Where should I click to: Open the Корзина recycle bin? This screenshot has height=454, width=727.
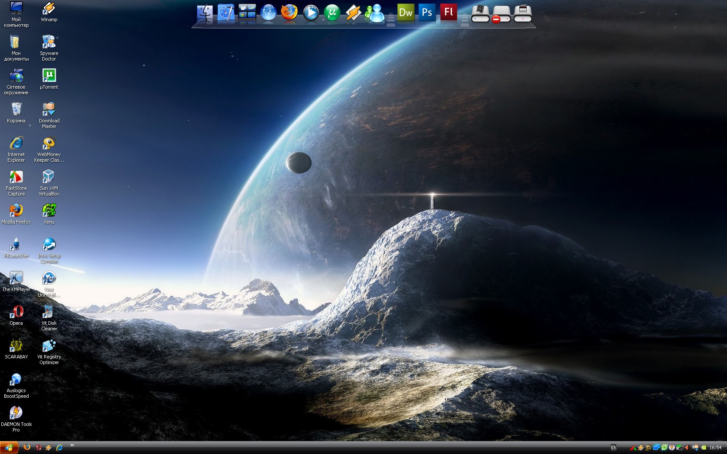click(16, 113)
